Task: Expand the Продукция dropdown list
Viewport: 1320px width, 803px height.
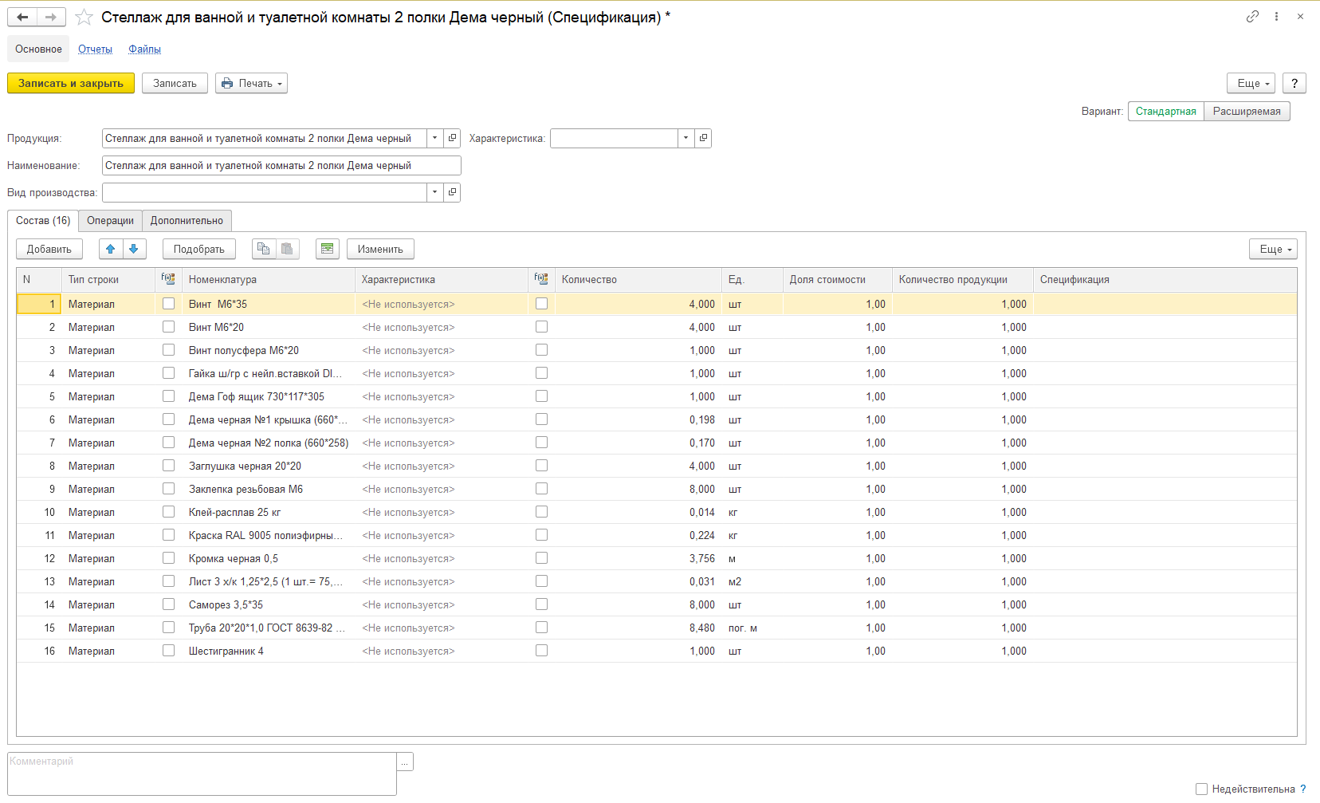Action: [434, 138]
